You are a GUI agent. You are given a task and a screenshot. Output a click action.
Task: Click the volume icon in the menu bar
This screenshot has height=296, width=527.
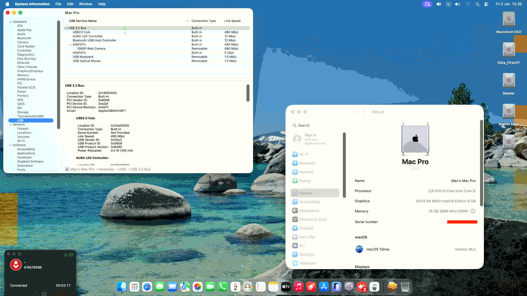(457, 4)
